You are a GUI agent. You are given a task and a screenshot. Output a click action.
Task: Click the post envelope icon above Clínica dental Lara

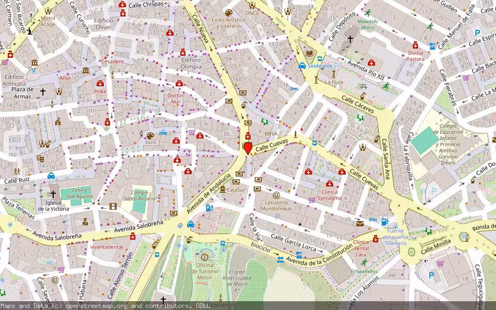pyautogui.click(x=360, y=224)
